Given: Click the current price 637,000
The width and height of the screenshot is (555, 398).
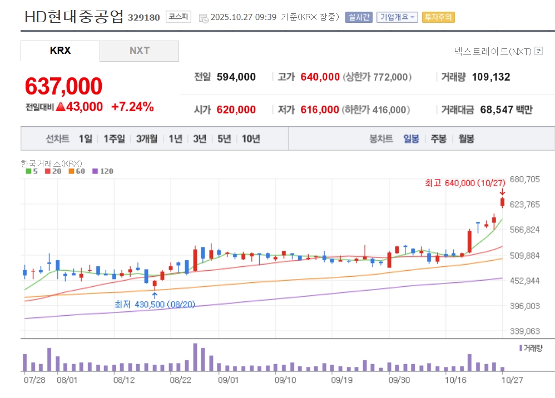Looking at the screenshot, I should pyautogui.click(x=64, y=86).
